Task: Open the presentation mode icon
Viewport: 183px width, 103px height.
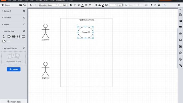Action: (180, 27)
